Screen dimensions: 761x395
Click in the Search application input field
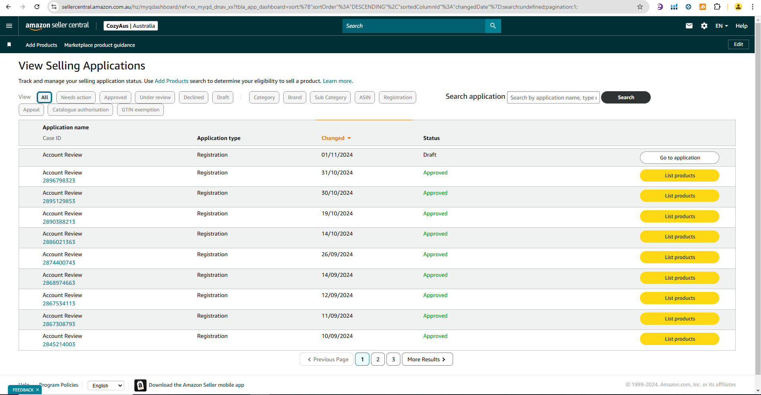(553, 97)
